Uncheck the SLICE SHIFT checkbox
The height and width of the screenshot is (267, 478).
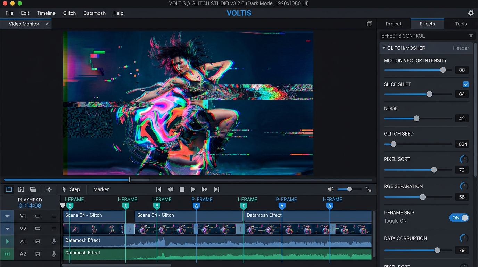click(x=466, y=84)
